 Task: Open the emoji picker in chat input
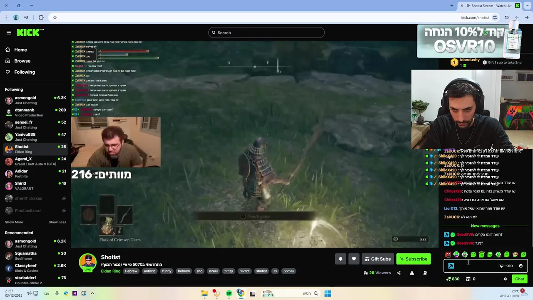click(x=521, y=266)
